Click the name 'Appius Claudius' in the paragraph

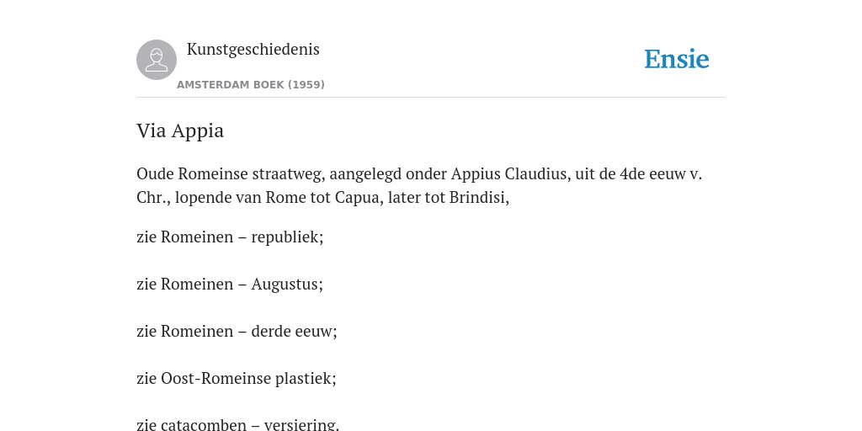509,173
